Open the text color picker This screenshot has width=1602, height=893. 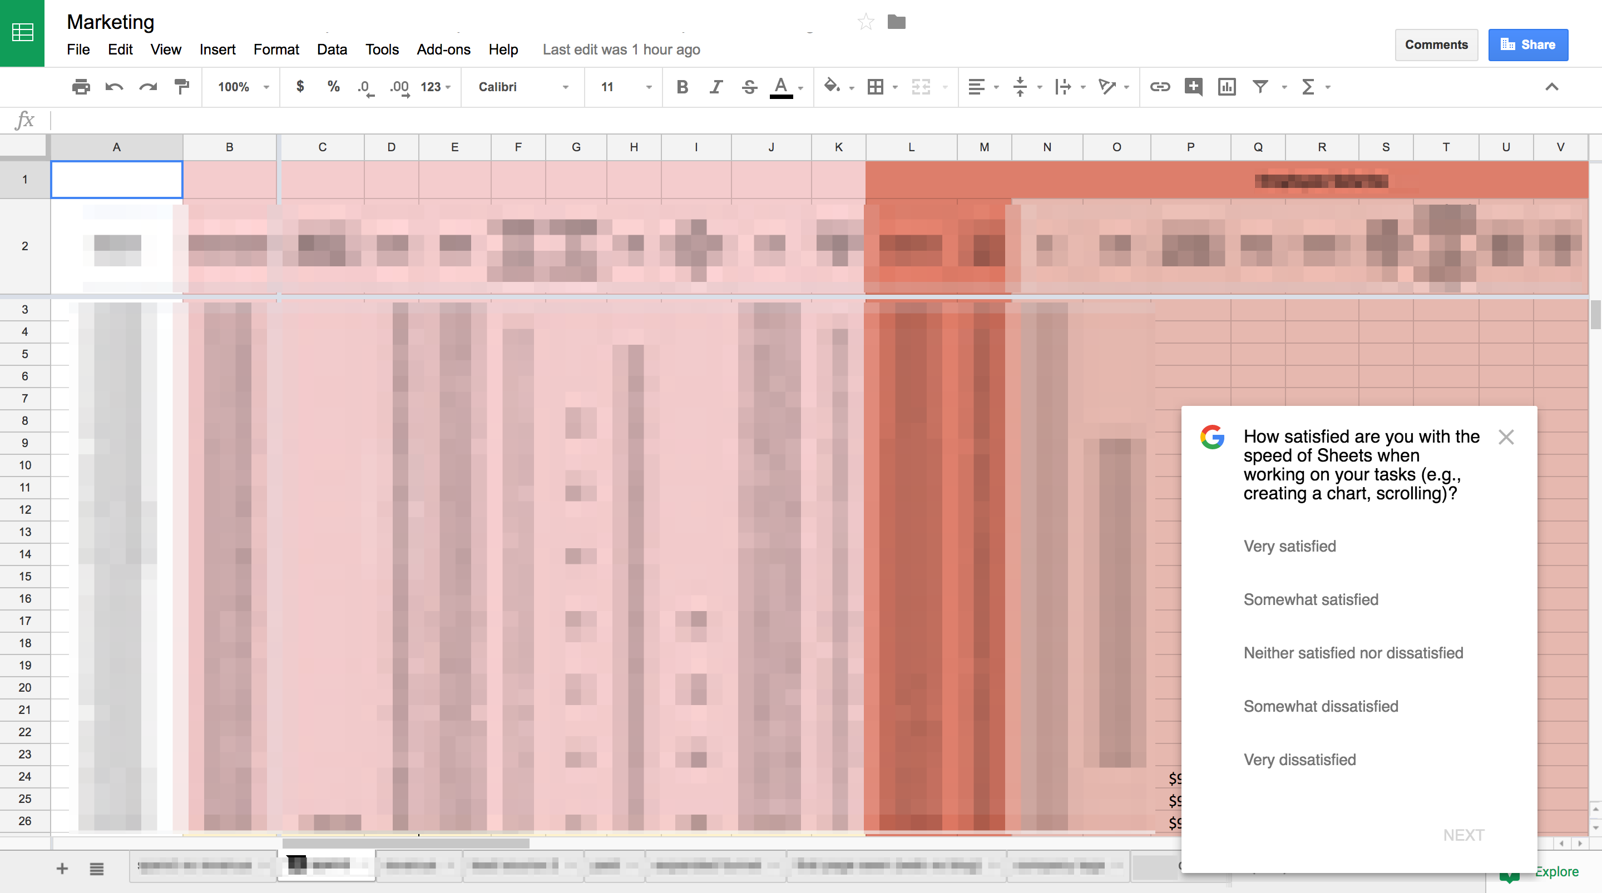point(781,87)
